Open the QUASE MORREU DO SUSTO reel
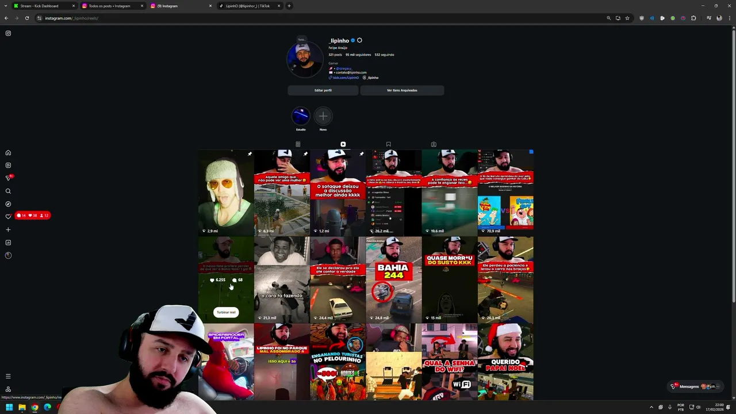Image resolution: width=736 pixels, height=414 pixels. click(449, 279)
